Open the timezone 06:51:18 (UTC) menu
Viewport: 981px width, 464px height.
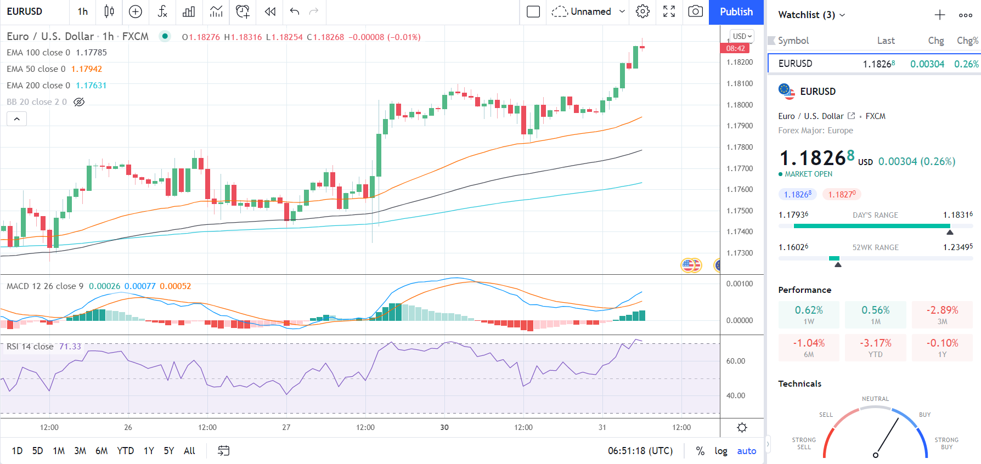coord(640,451)
